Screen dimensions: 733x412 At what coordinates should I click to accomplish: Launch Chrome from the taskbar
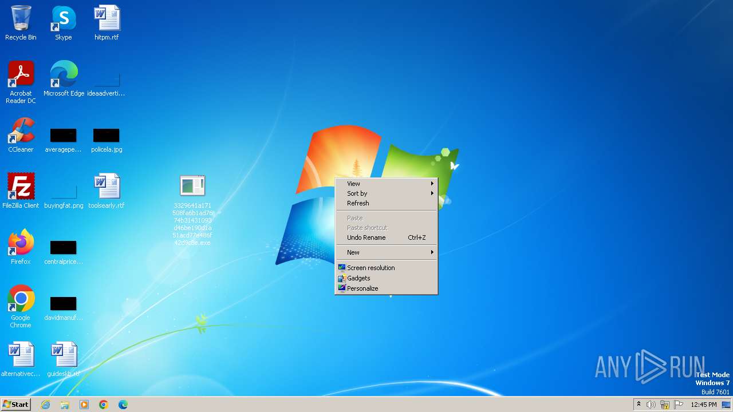point(104,405)
